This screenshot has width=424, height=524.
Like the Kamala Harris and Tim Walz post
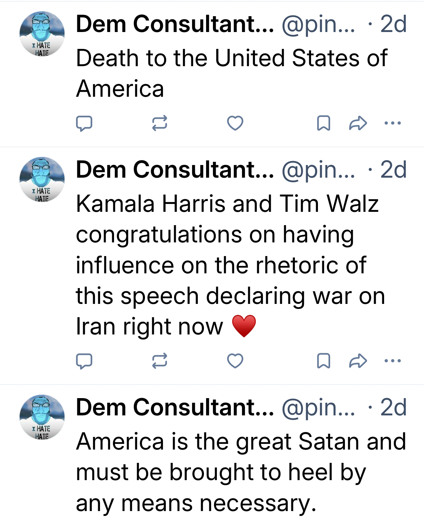tap(235, 361)
